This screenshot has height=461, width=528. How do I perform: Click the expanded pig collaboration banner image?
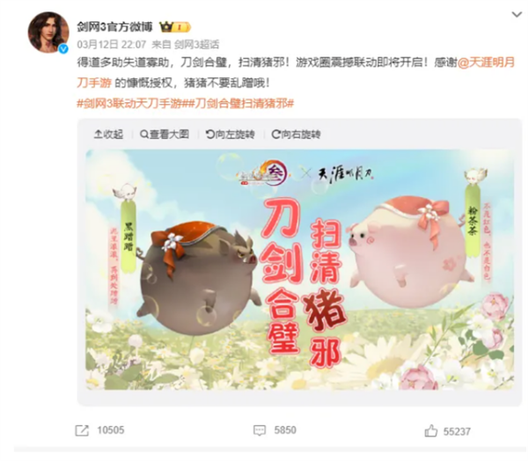pyautogui.click(x=300, y=269)
